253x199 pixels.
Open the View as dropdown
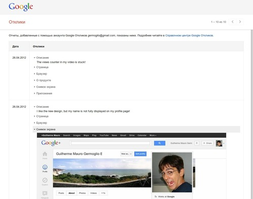(126, 154)
